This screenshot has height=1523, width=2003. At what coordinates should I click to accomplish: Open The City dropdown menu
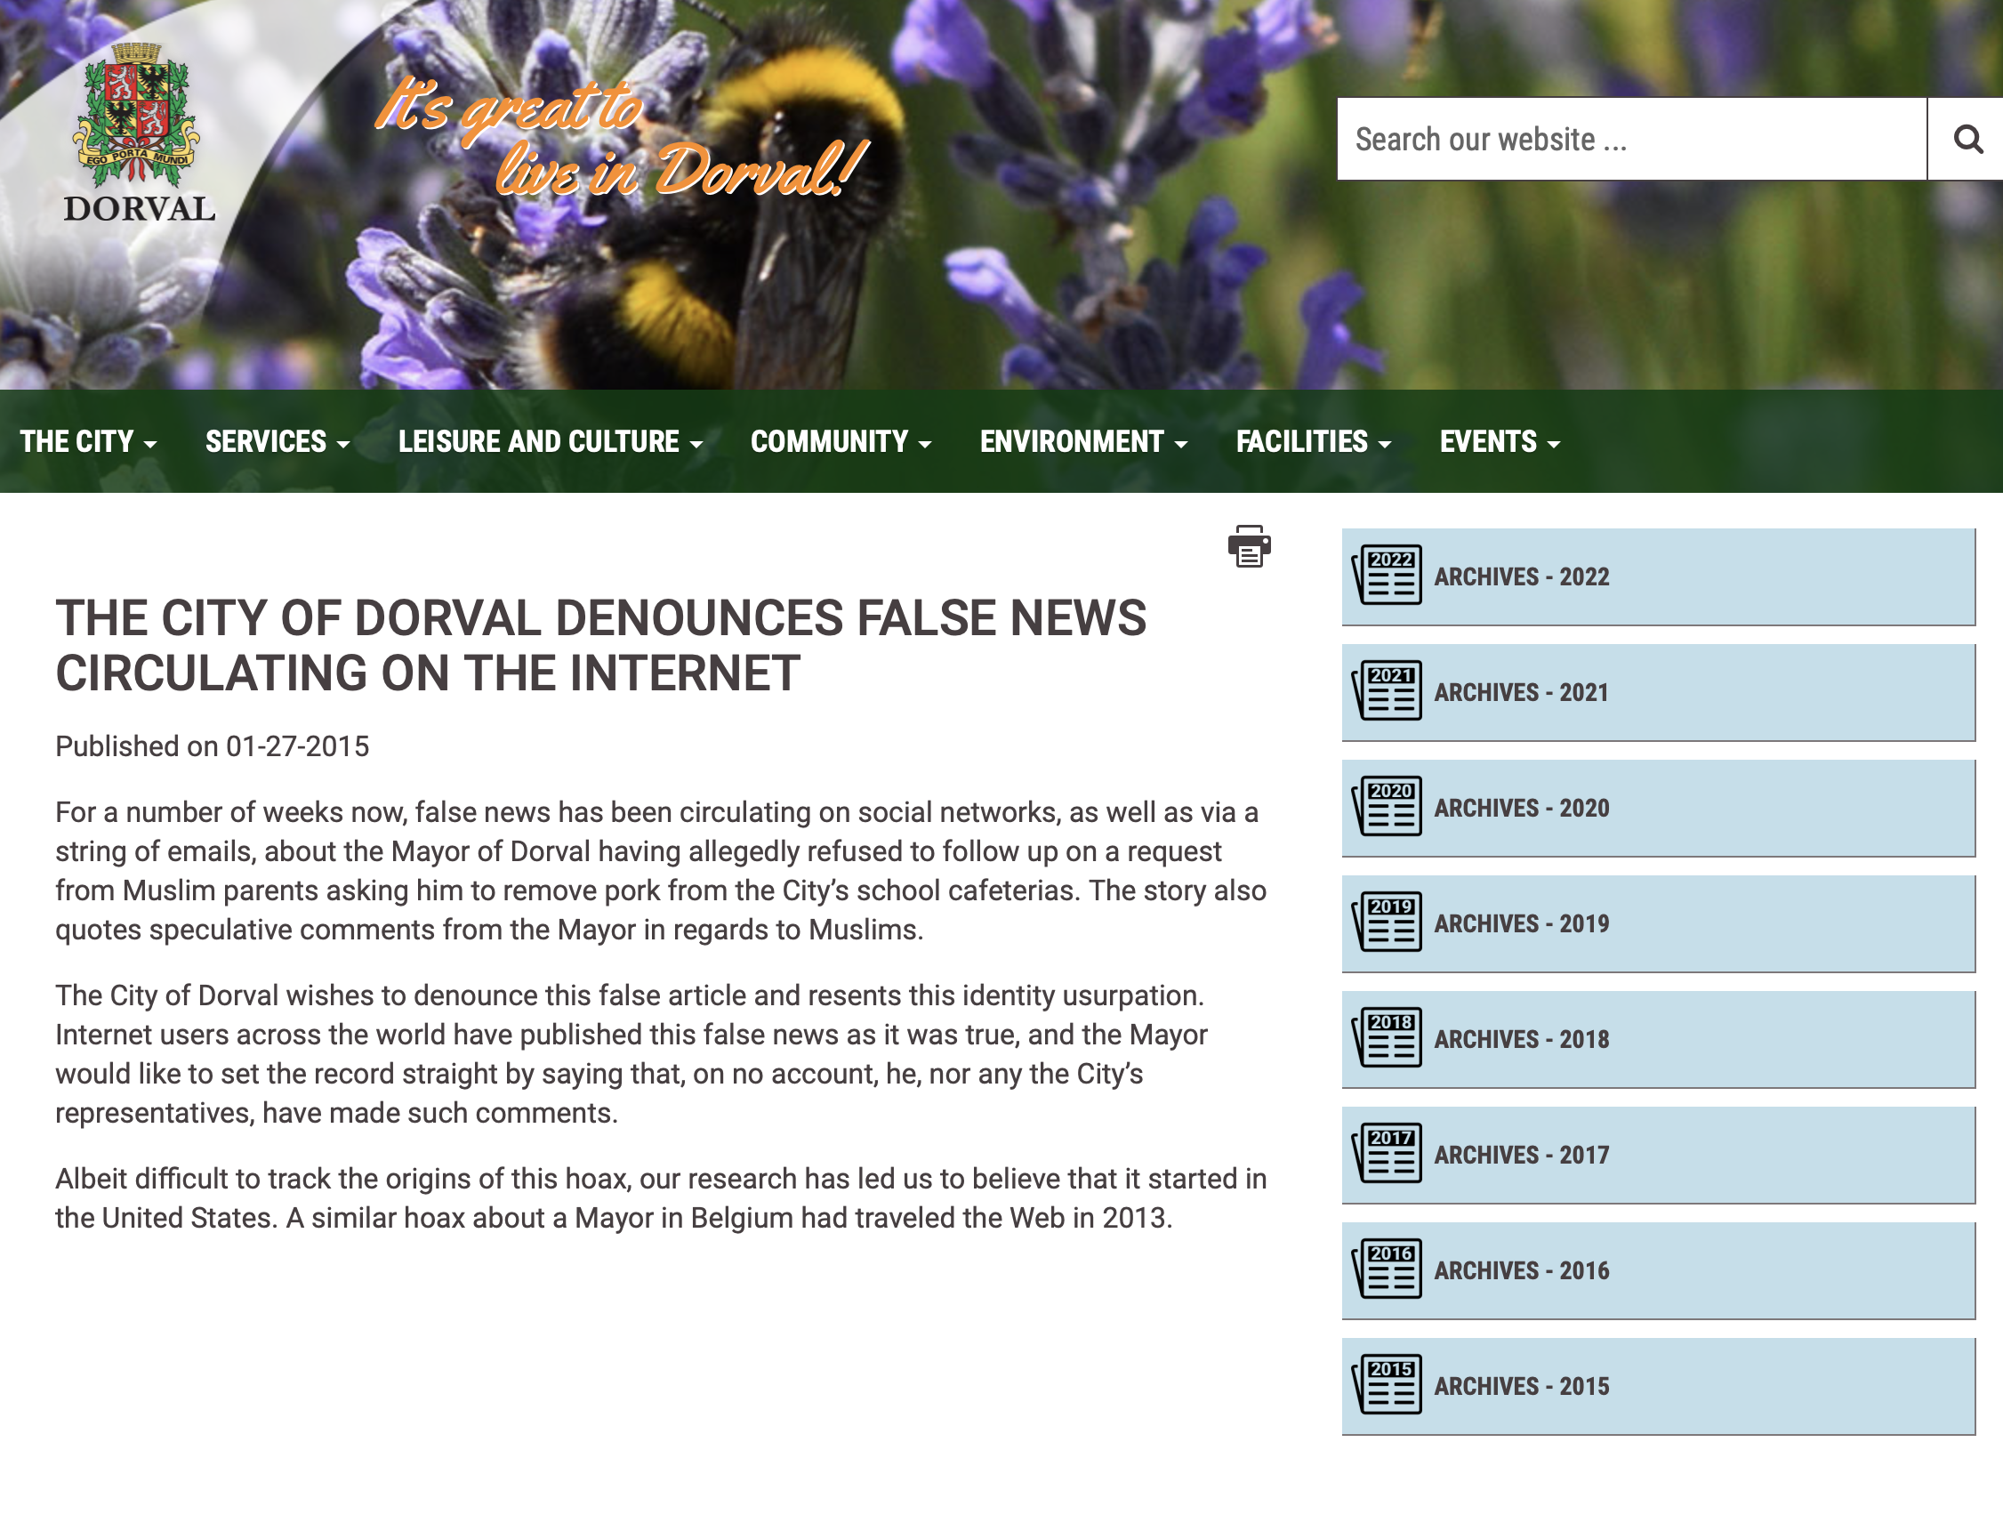[x=88, y=441]
